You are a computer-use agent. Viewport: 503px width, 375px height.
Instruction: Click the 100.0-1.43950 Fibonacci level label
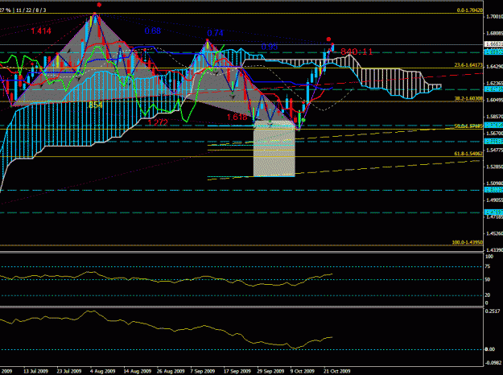tap(468, 242)
